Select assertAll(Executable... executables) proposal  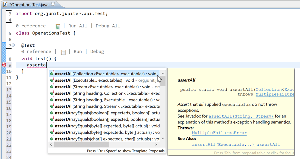coord(104,80)
